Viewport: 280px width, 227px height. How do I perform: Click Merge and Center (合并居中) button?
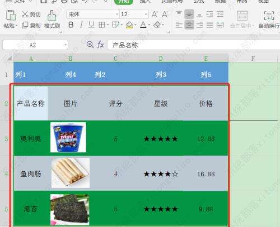(242, 19)
